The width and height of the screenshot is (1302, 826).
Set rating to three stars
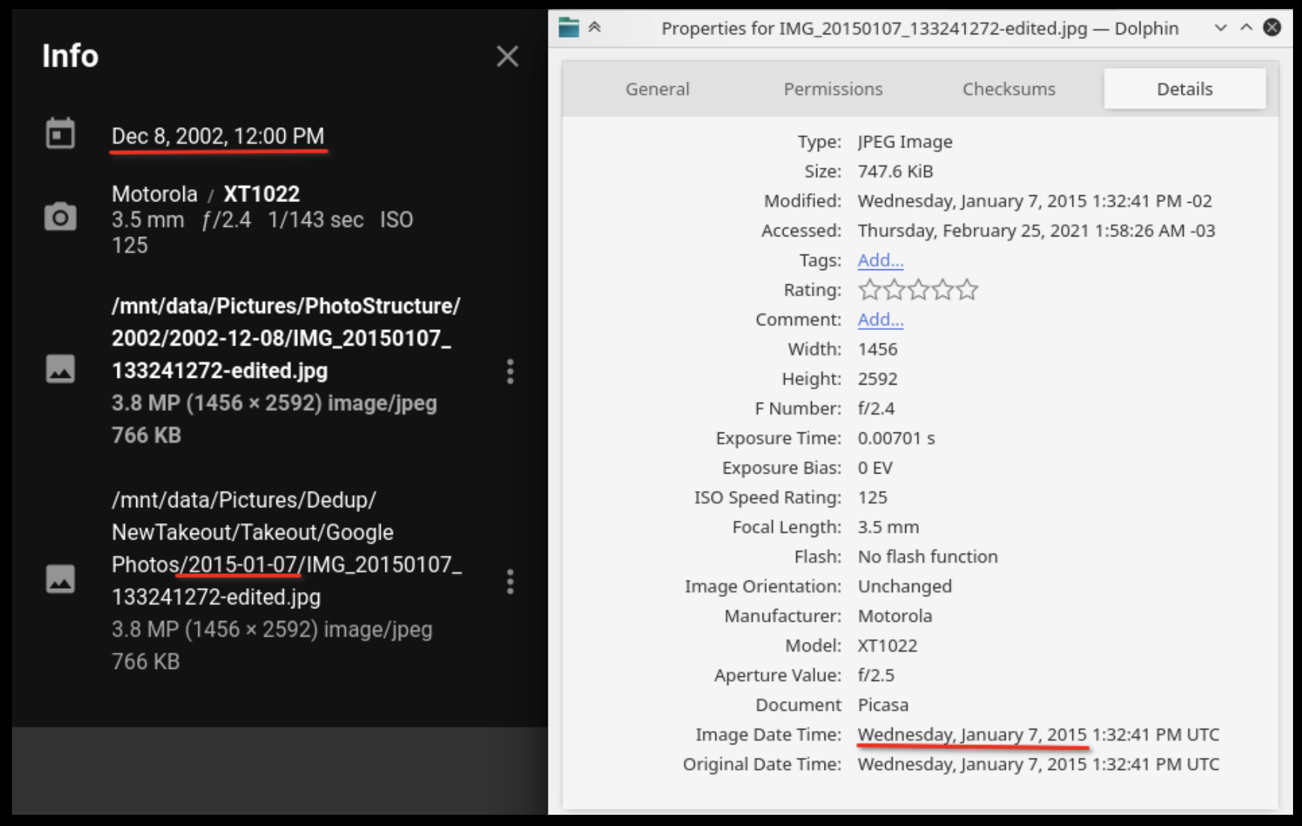click(918, 290)
